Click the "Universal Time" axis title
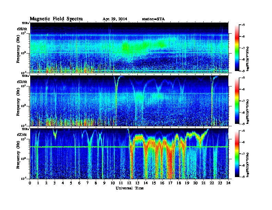 pyautogui.click(x=129, y=188)
